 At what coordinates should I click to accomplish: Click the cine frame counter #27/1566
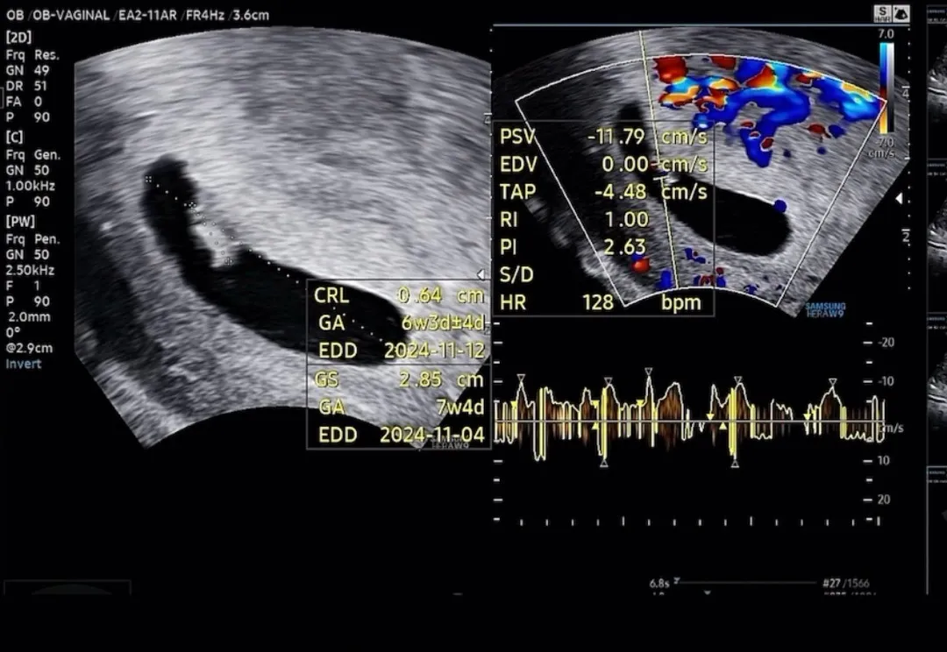pyautogui.click(x=845, y=583)
